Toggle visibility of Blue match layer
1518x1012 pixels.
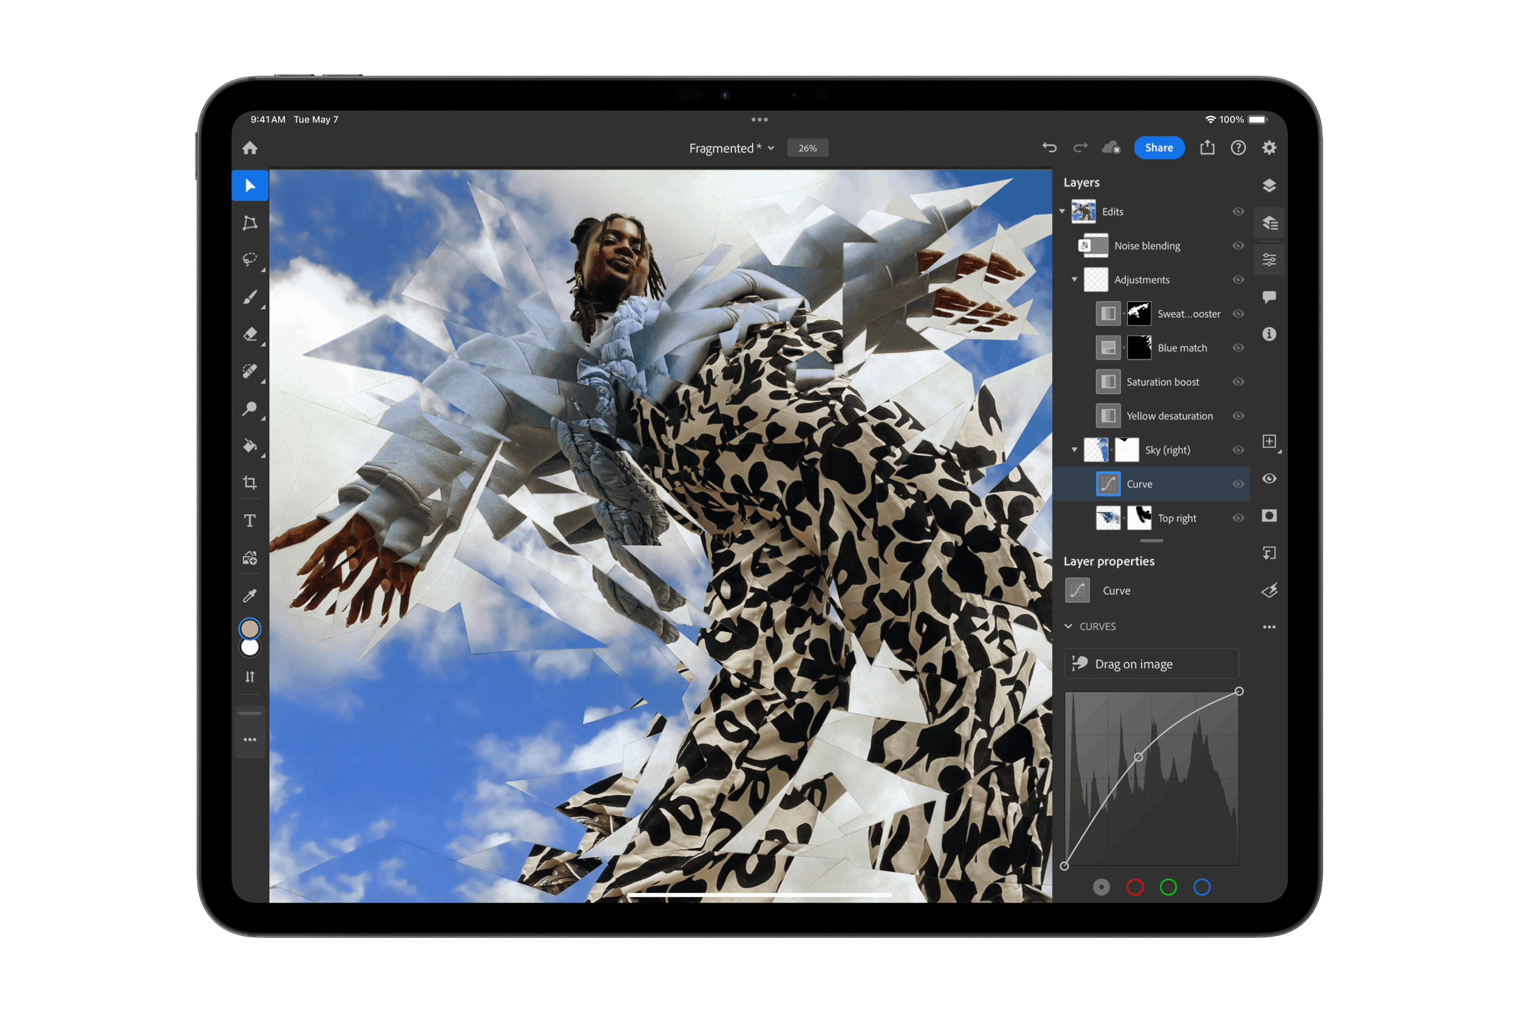coord(1238,348)
